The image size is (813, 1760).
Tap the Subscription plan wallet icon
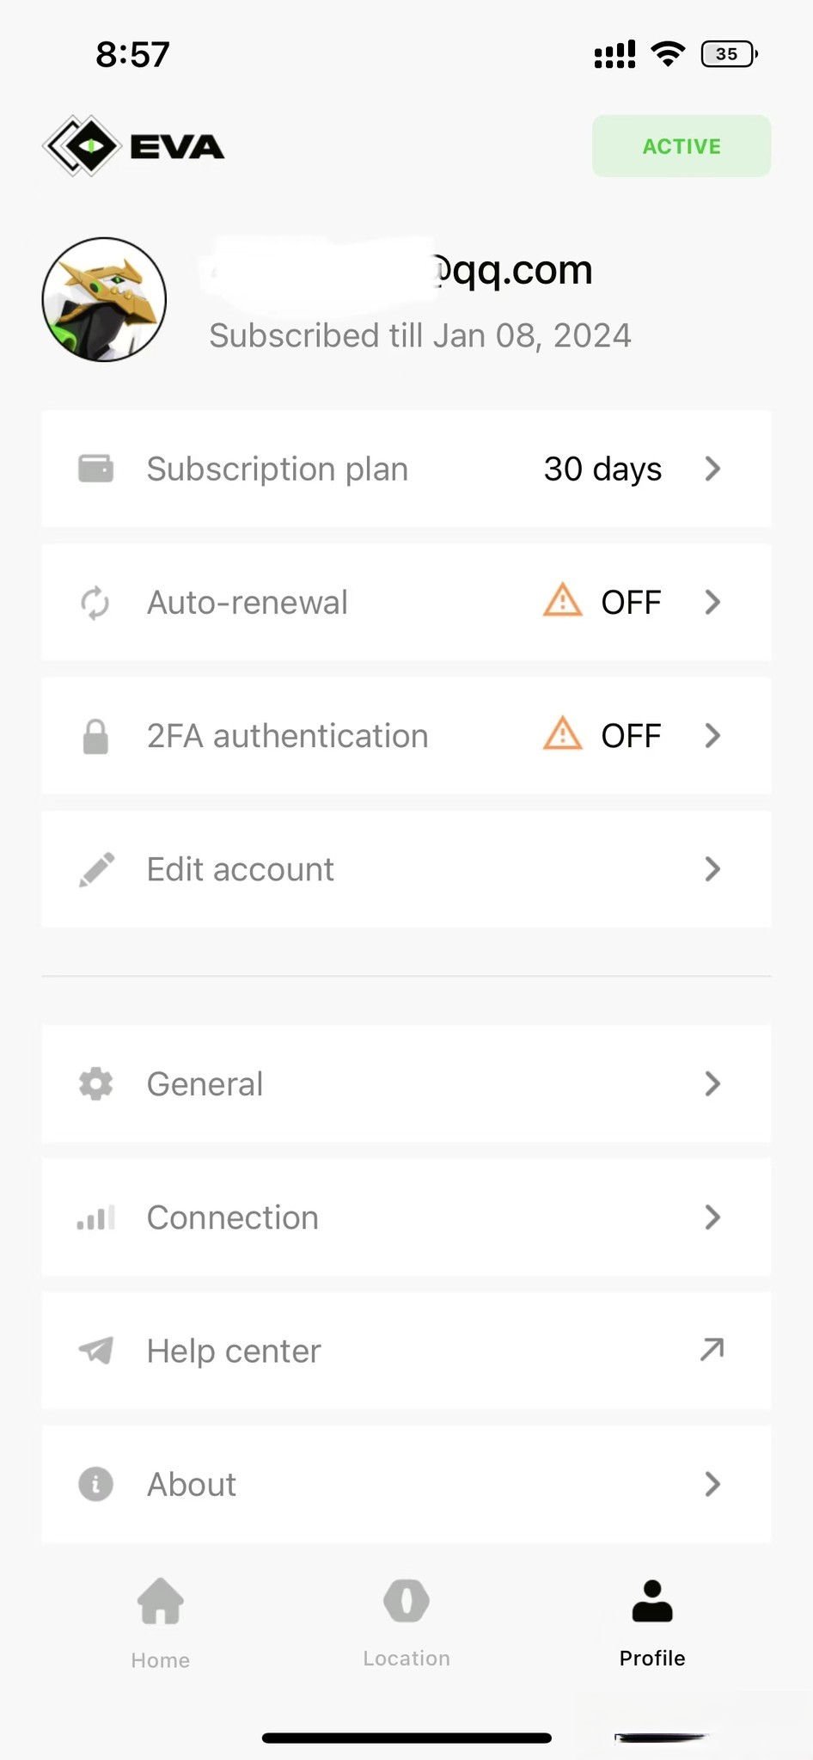tap(95, 469)
